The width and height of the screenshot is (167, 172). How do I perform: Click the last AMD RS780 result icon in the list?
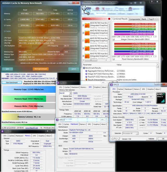coord(87,56)
